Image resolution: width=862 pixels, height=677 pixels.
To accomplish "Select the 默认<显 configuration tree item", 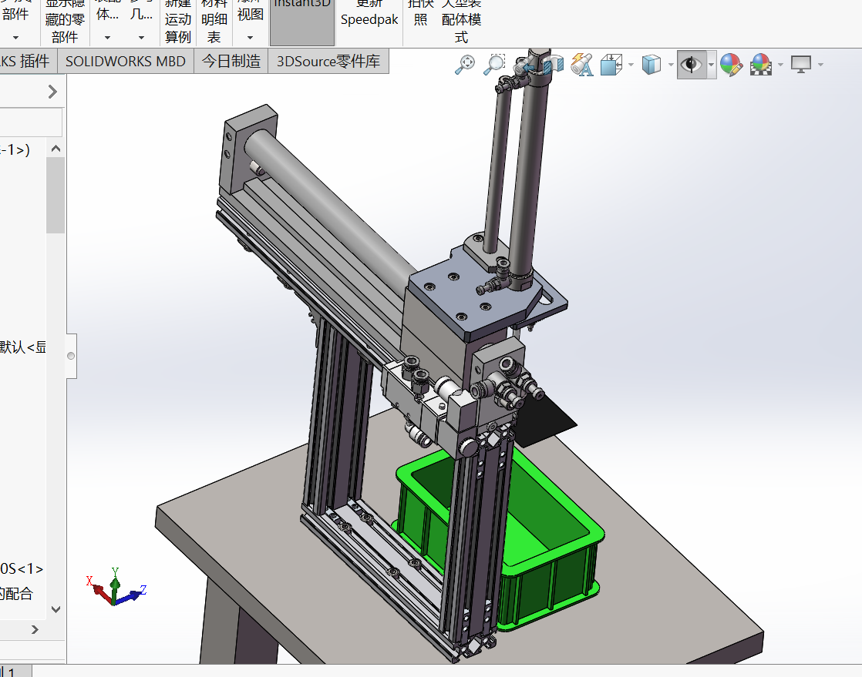I will 23,347.
